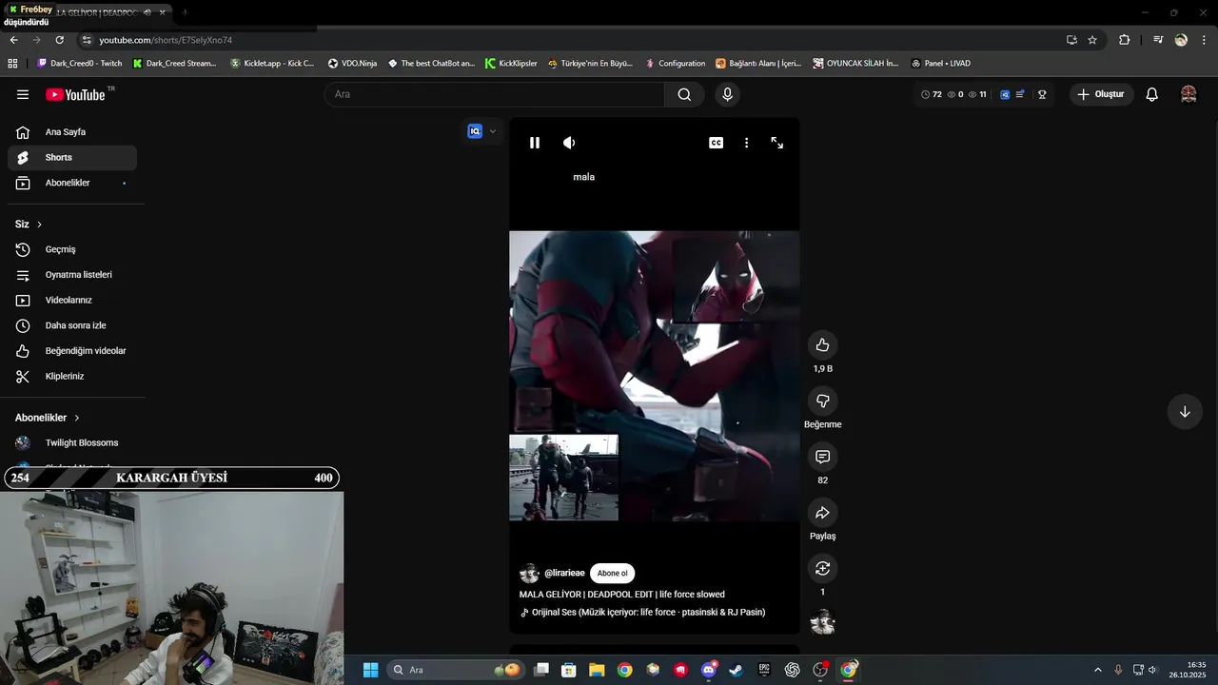Open the Chrome profile avatar
This screenshot has width=1218, height=685.
tap(1181, 40)
